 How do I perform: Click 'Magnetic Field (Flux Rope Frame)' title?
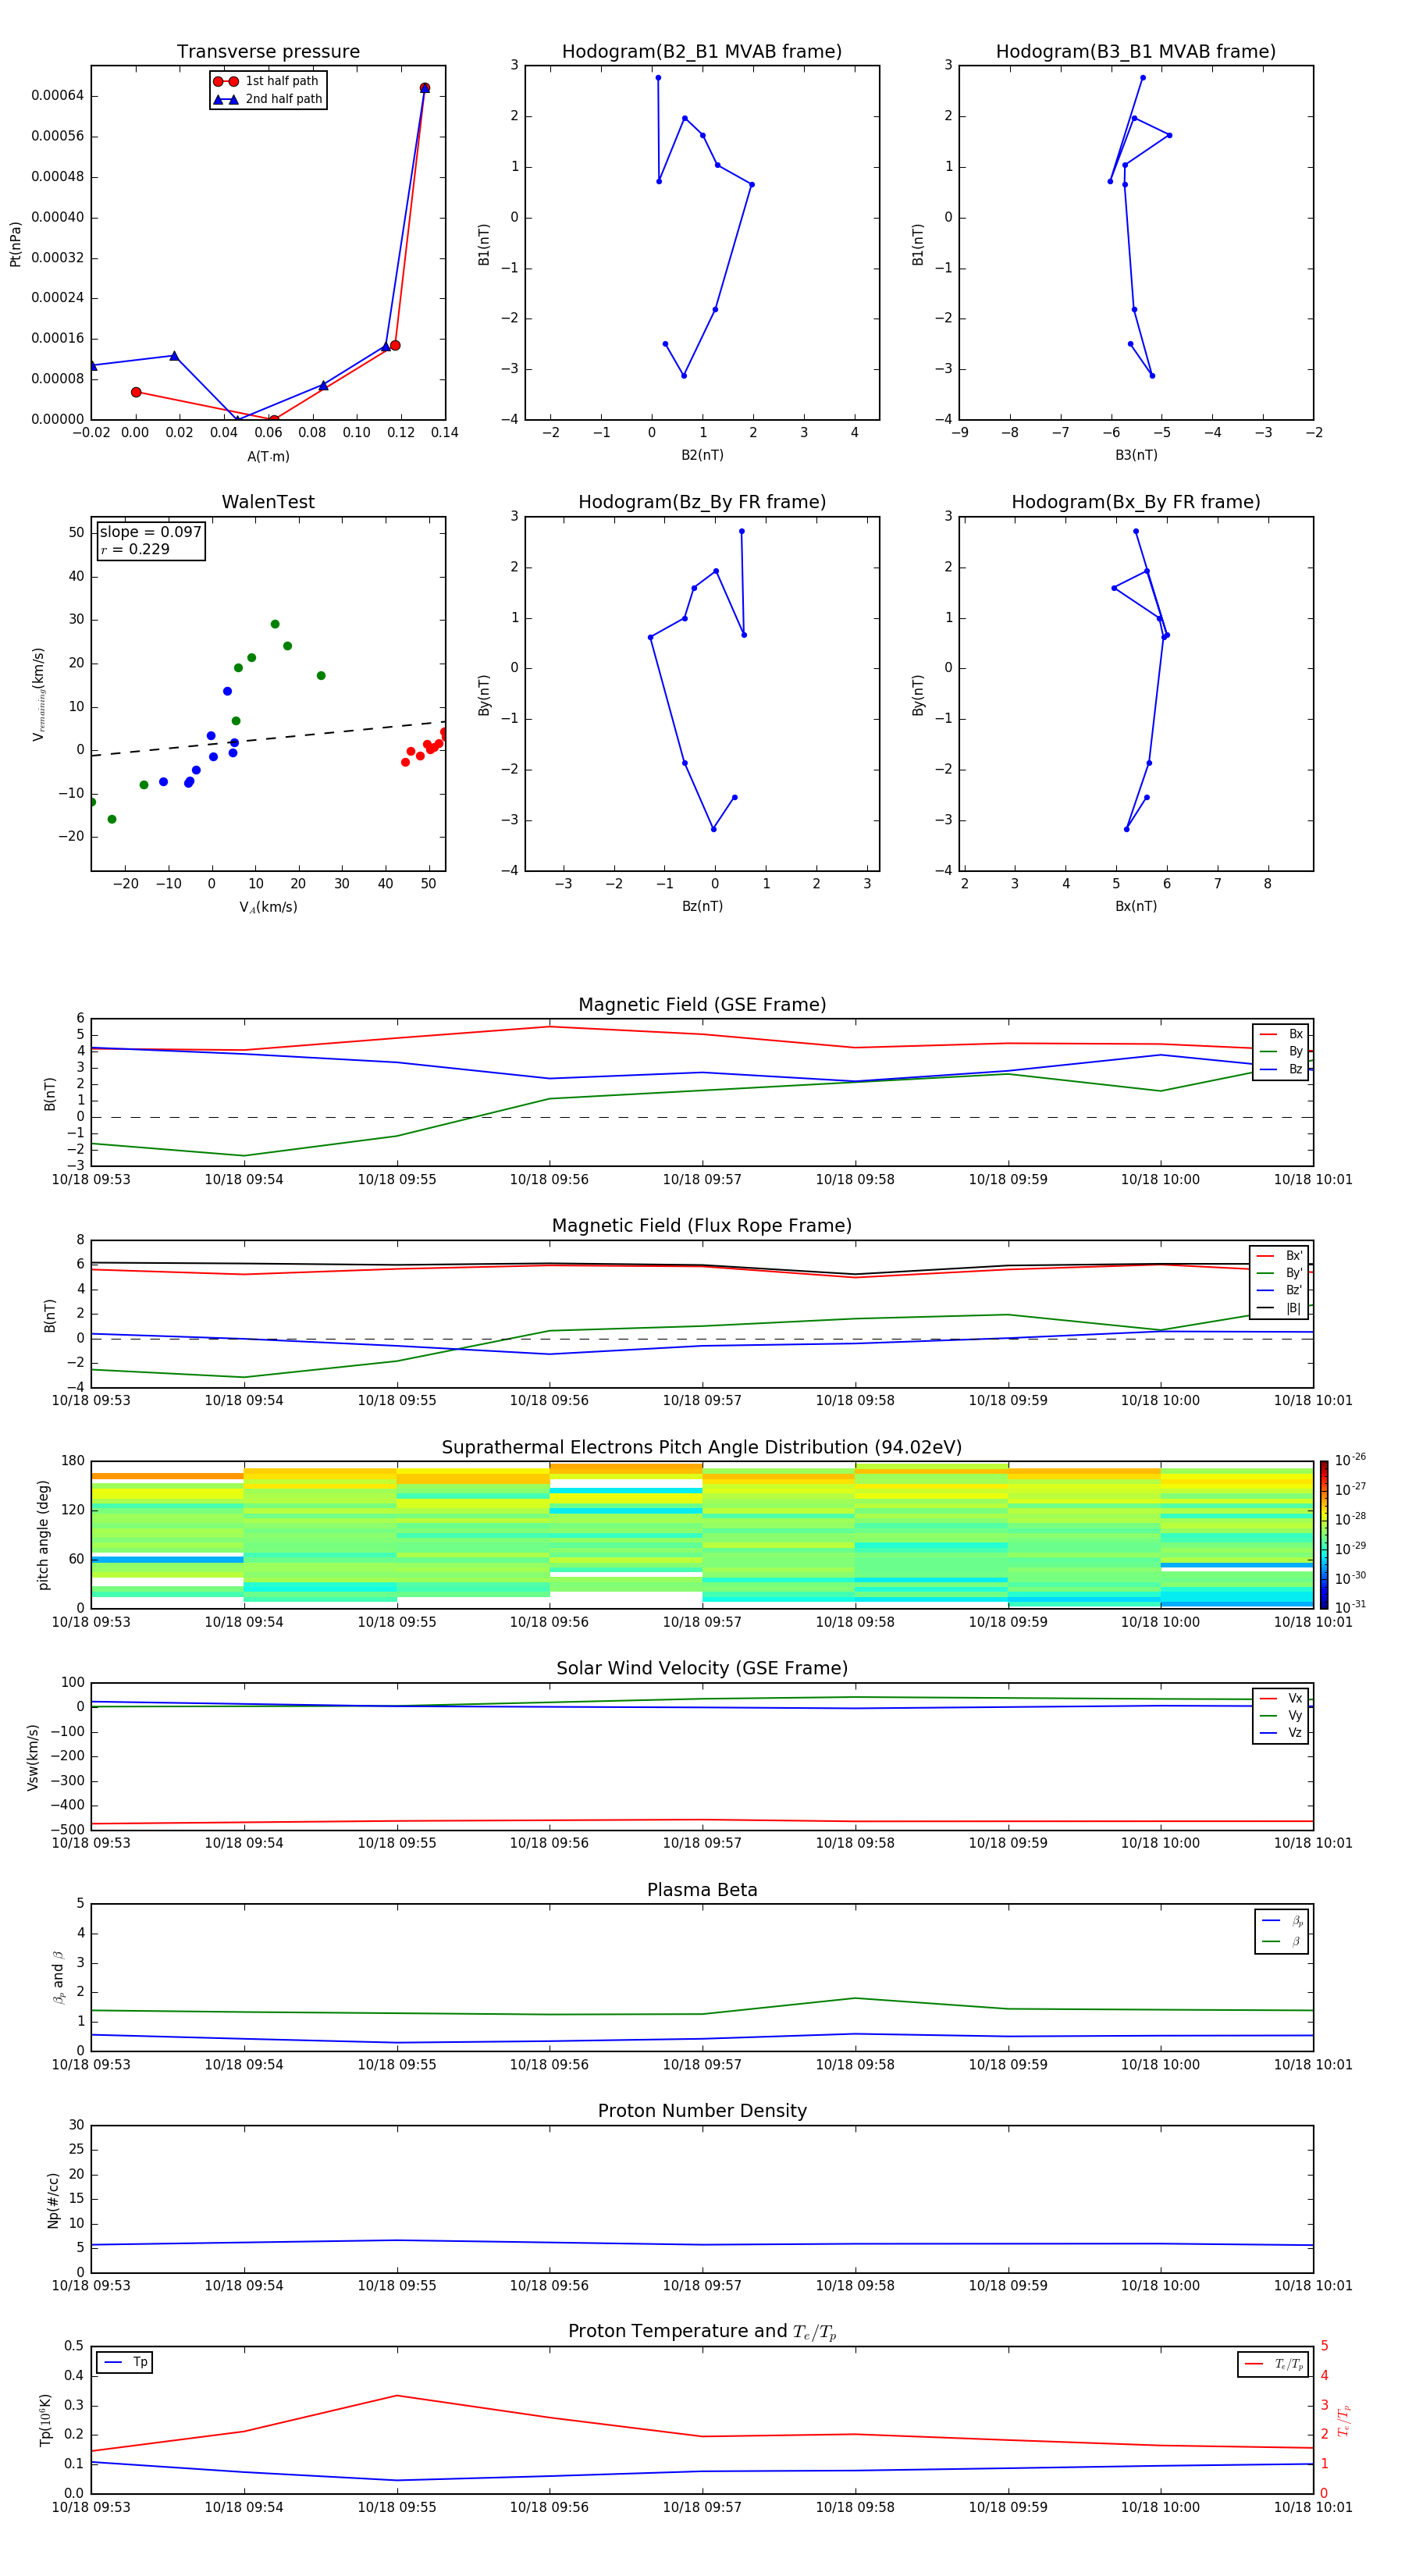tap(702, 1226)
